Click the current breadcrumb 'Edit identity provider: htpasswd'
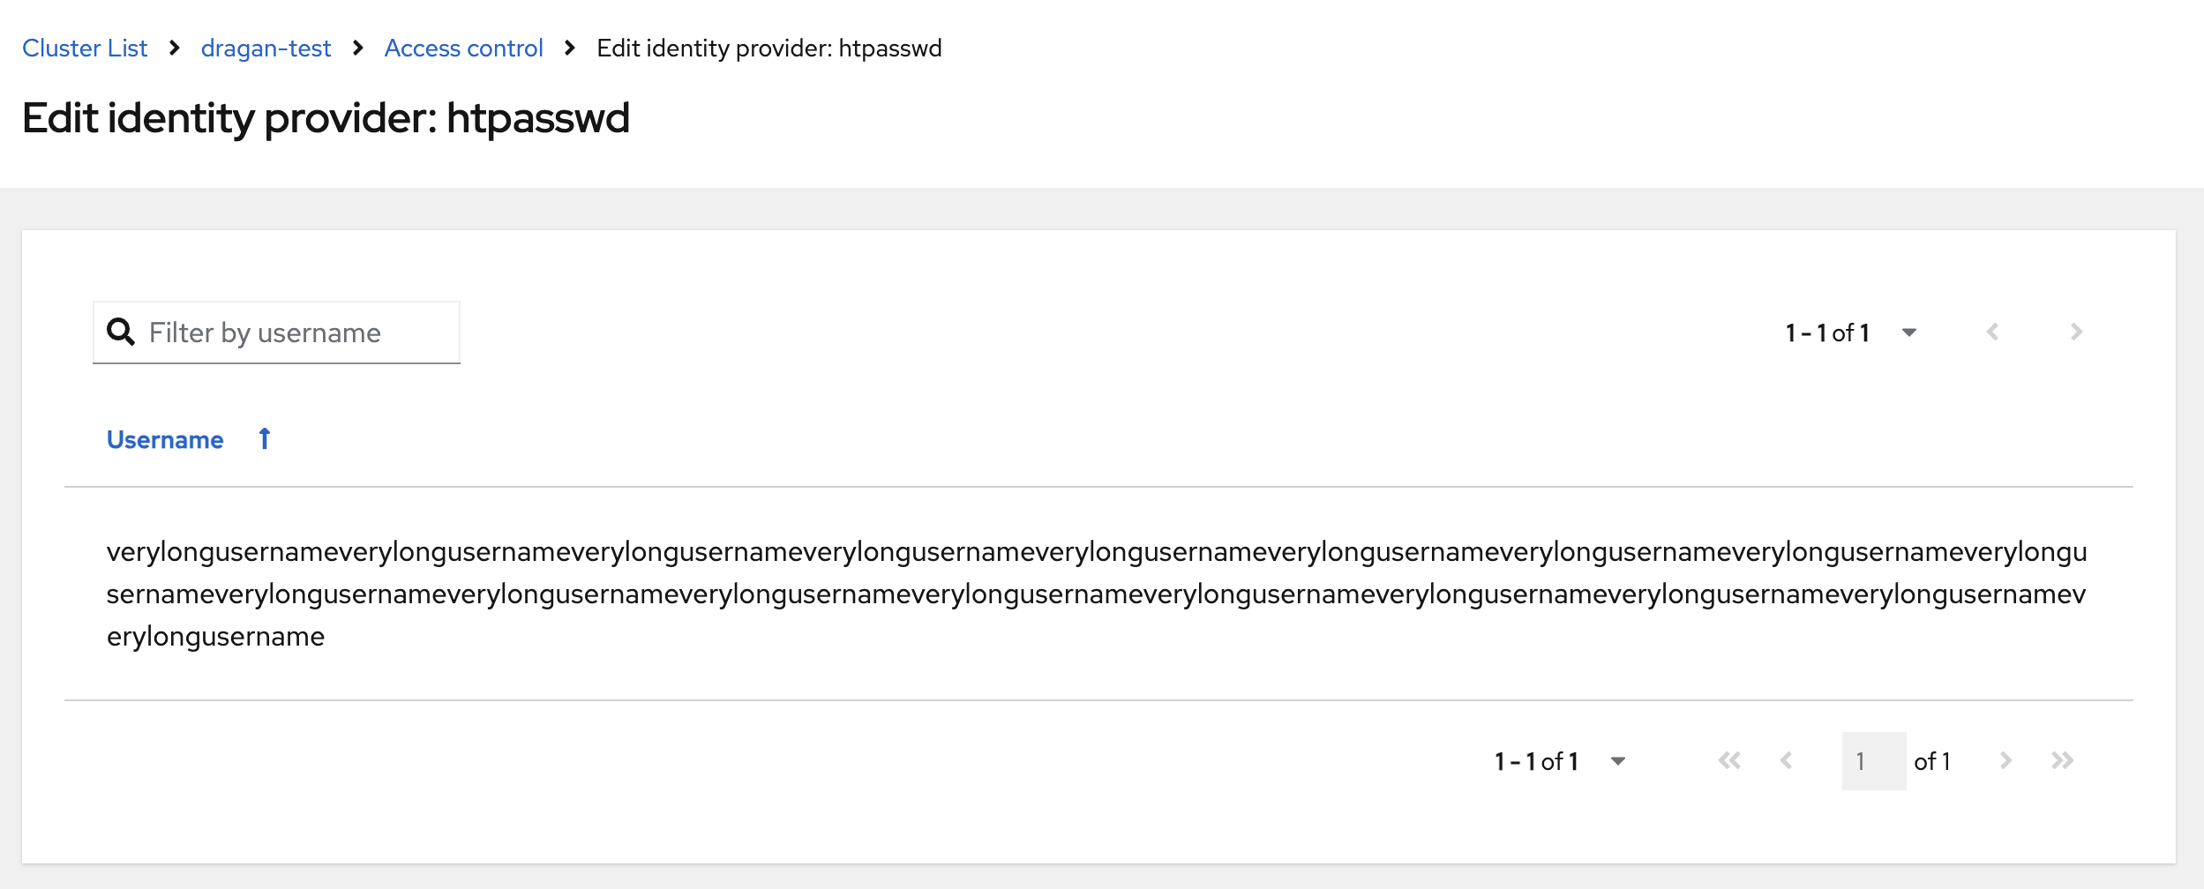The width and height of the screenshot is (2204, 889). tap(768, 49)
